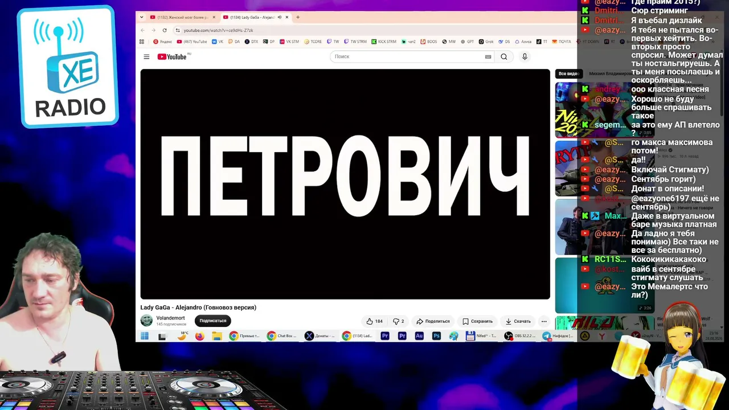Screen dimensions: 729x410
Task: Open a new browser tab
Action: tap(298, 17)
